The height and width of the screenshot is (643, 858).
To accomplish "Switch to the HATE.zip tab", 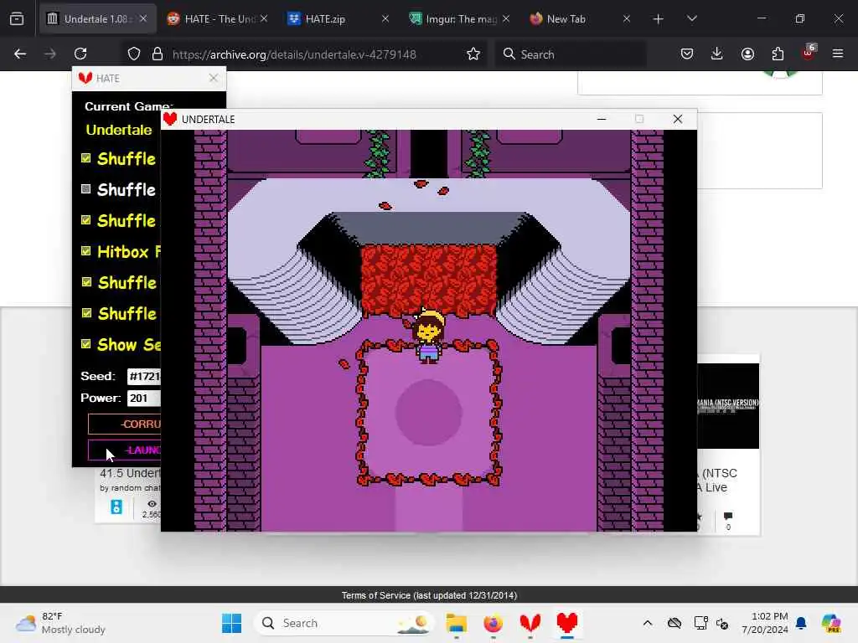I will tap(337, 19).
